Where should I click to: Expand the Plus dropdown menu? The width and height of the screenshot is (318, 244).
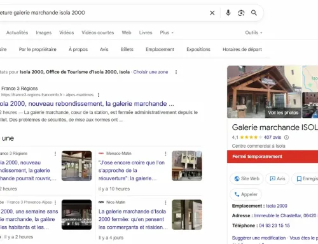[x=167, y=32]
